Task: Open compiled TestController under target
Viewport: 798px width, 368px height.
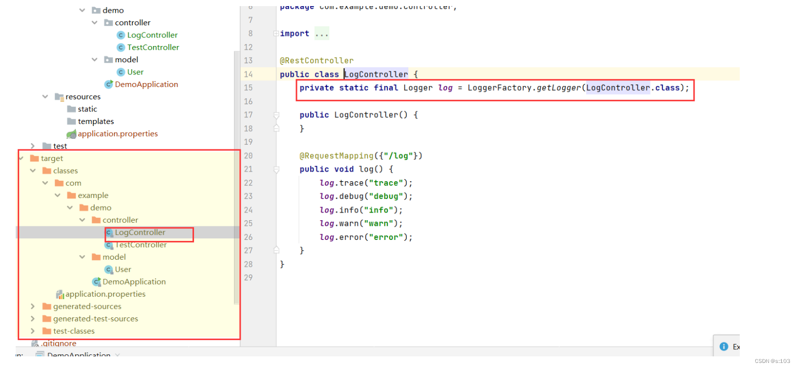Action: 141,244
